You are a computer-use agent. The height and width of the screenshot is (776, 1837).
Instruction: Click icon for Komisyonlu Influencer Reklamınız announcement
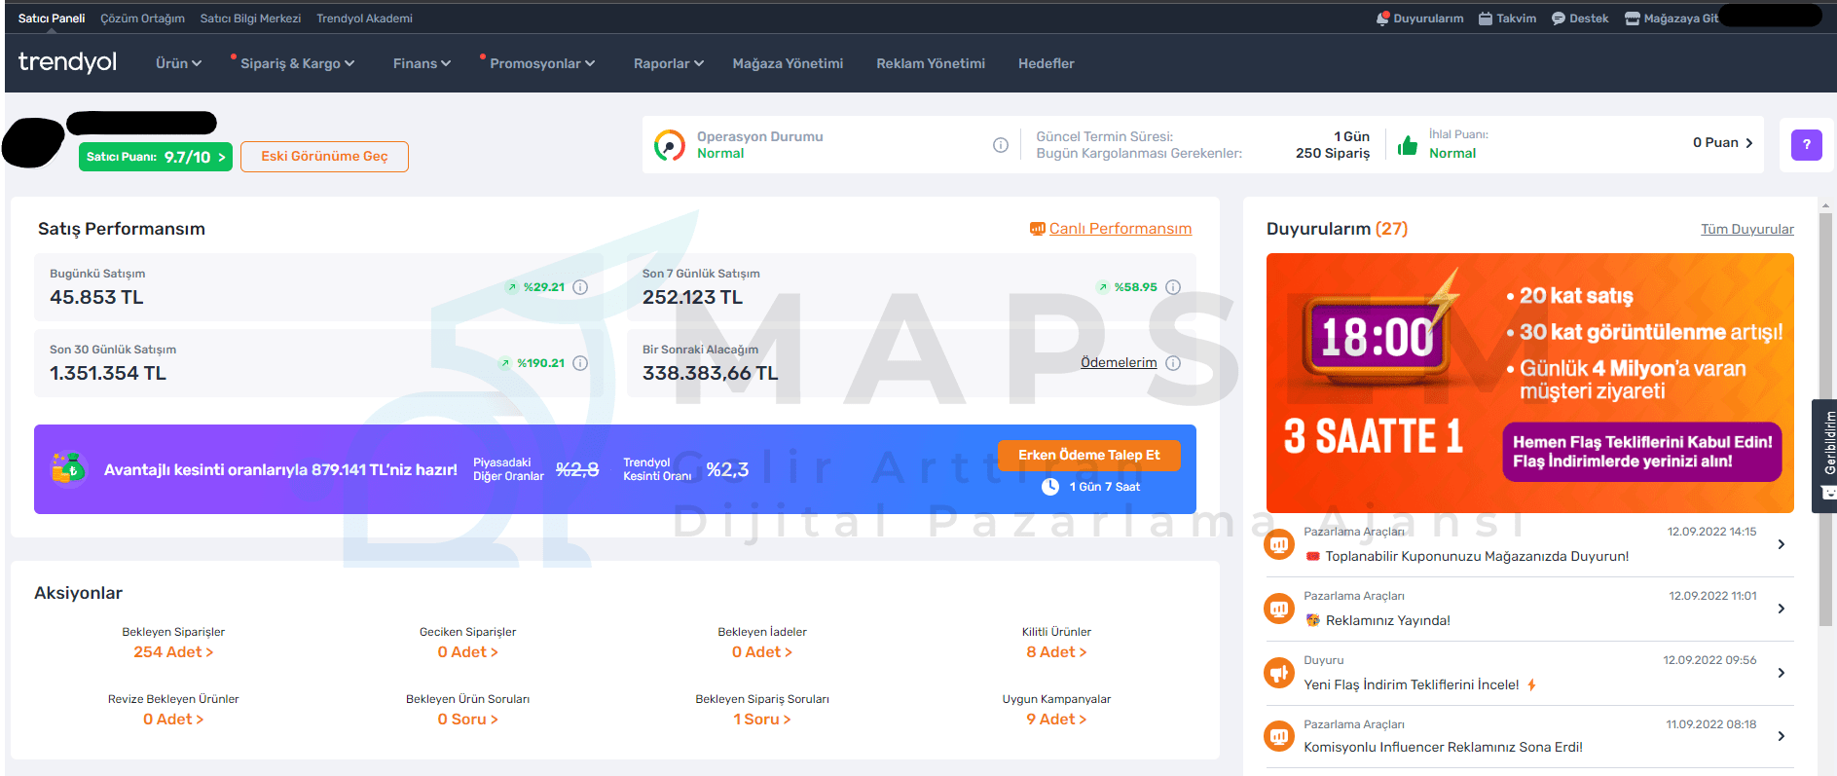click(1279, 736)
